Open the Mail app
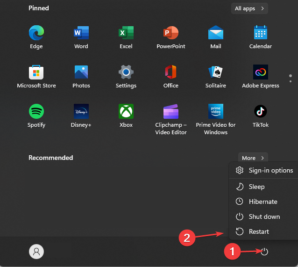The width and height of the screenshot is (298, 267). pyautogui.click(x=216, y=37)
